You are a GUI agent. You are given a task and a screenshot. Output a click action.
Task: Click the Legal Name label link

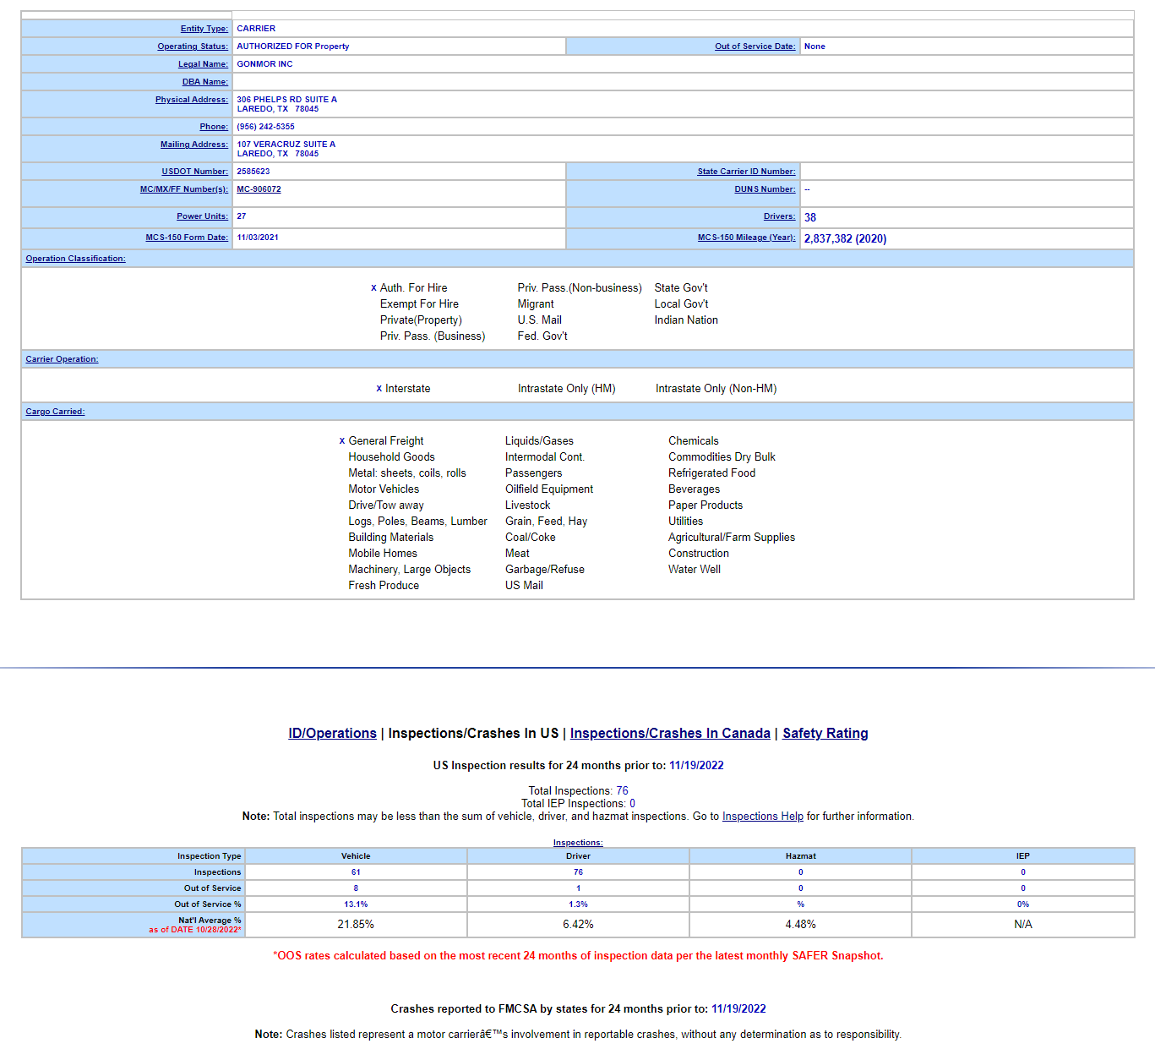(203, 64)
